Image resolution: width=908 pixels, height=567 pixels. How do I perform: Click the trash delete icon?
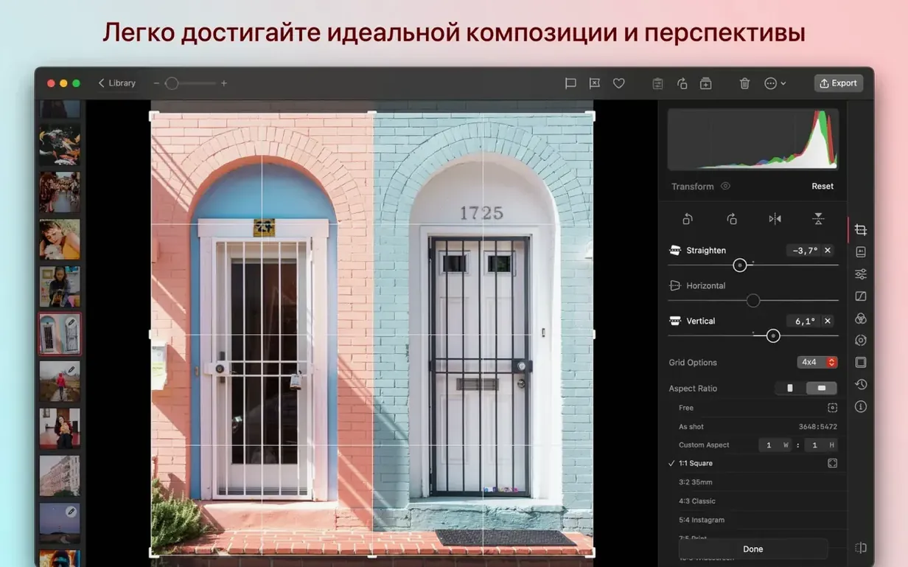(x=744, y=83)
